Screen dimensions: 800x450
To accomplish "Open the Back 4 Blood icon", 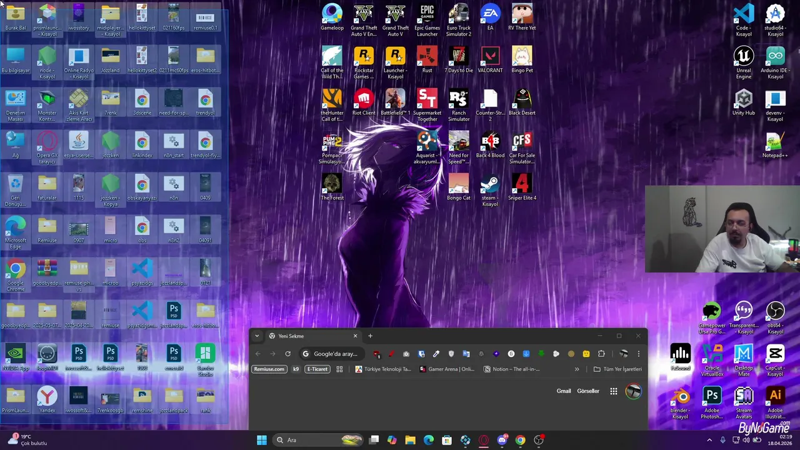I will point(490,145).
